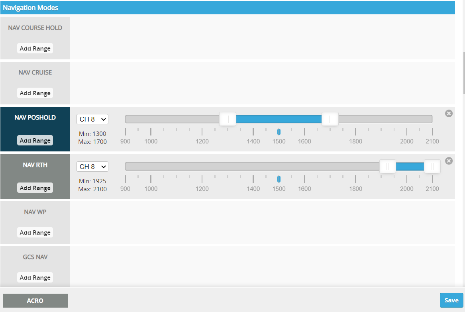
Task: Open the CH 8 dropdown for NAV RTH
Action: (x=92, y=167)
